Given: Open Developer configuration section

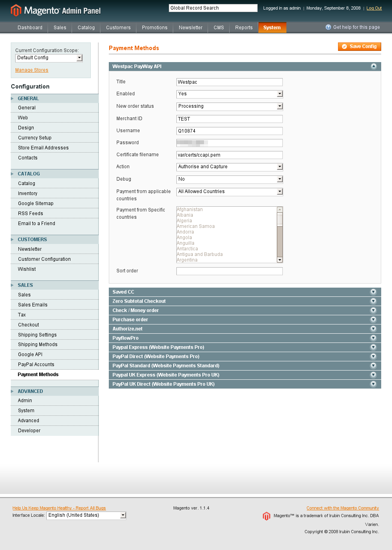Looking at the screenshot, I should 29,431.
